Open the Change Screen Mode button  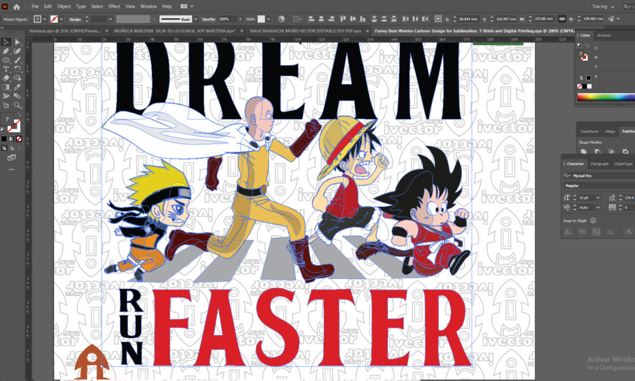click(11, 158)
